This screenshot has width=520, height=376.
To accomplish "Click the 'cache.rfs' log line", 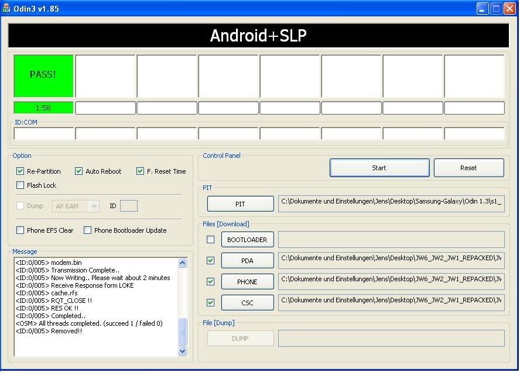I will 46,293.
